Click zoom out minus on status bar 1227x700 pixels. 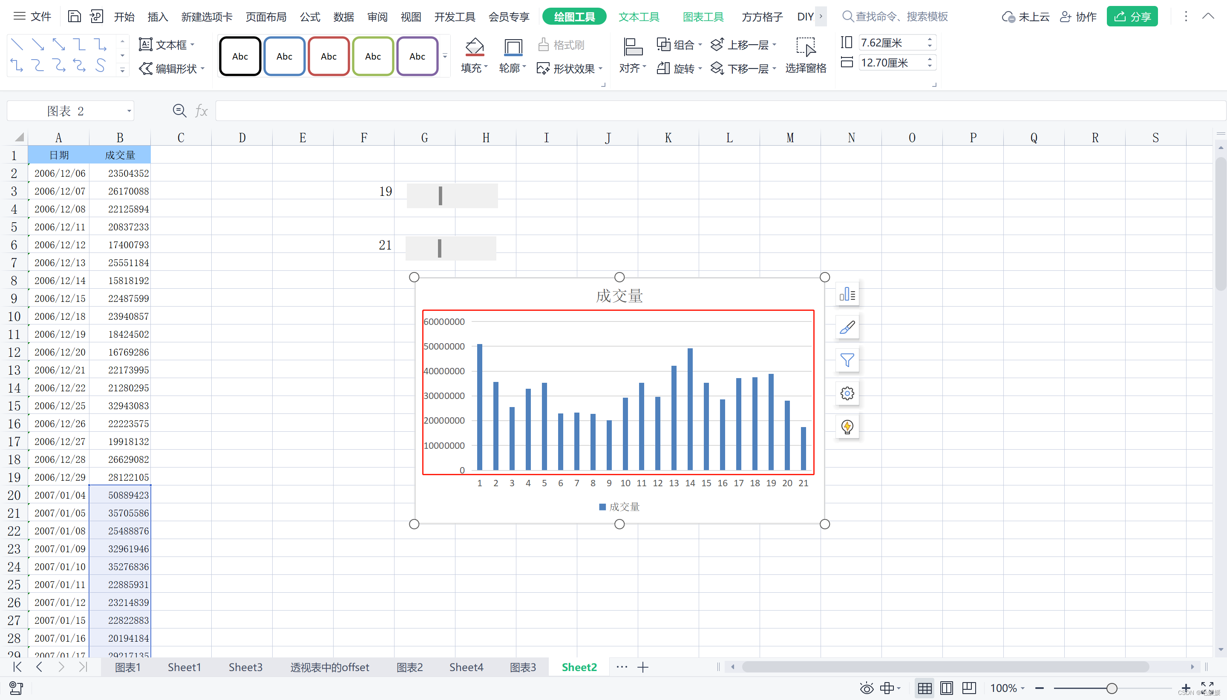(x=1040, y=689)
